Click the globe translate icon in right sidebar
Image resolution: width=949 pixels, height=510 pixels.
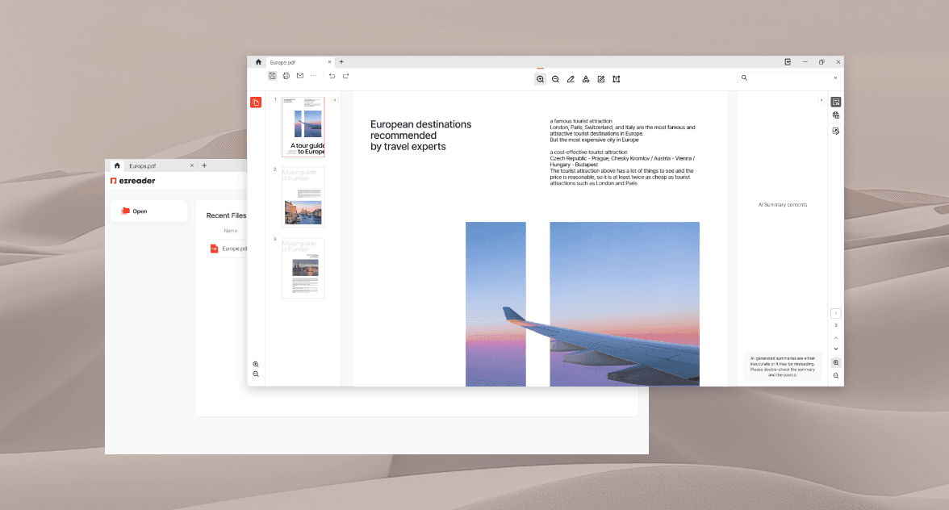coord(836,115)
